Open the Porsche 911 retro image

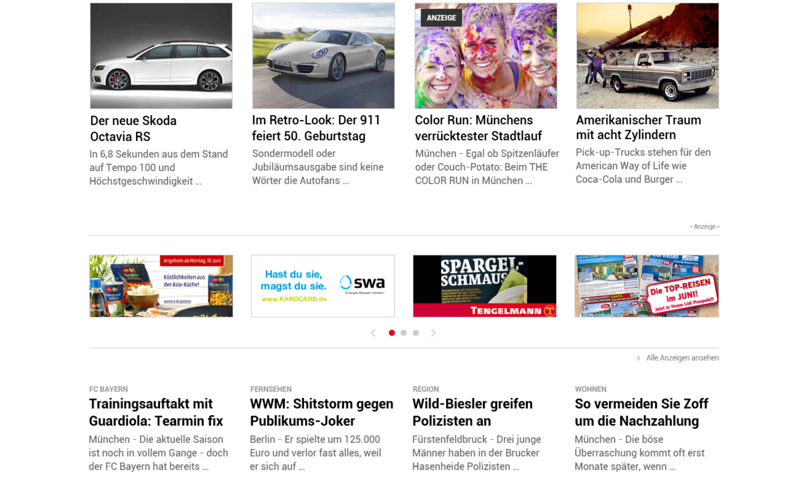pyautogui.click(x=324, y=56)
